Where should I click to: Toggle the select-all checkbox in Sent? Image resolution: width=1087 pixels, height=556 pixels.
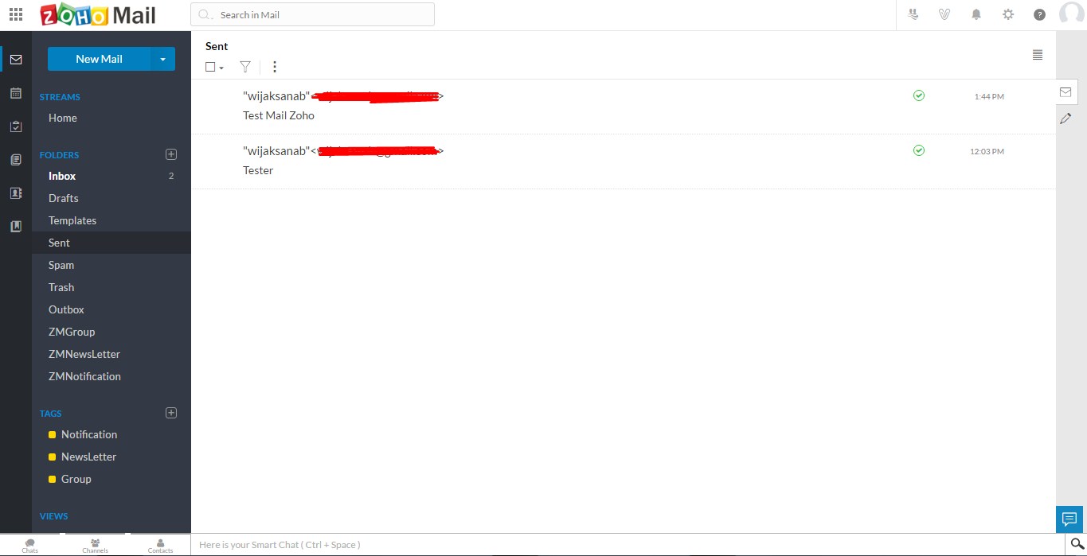coord(210,67)
